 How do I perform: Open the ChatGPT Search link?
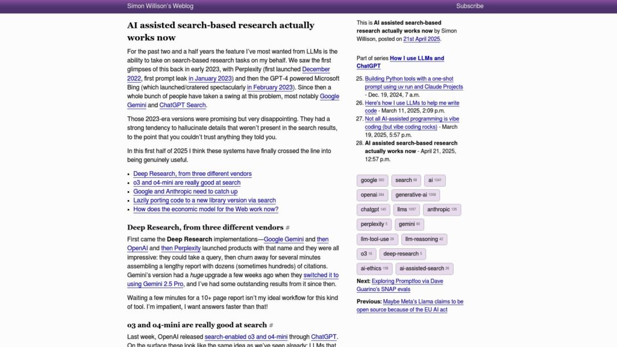tap(183, 105)
